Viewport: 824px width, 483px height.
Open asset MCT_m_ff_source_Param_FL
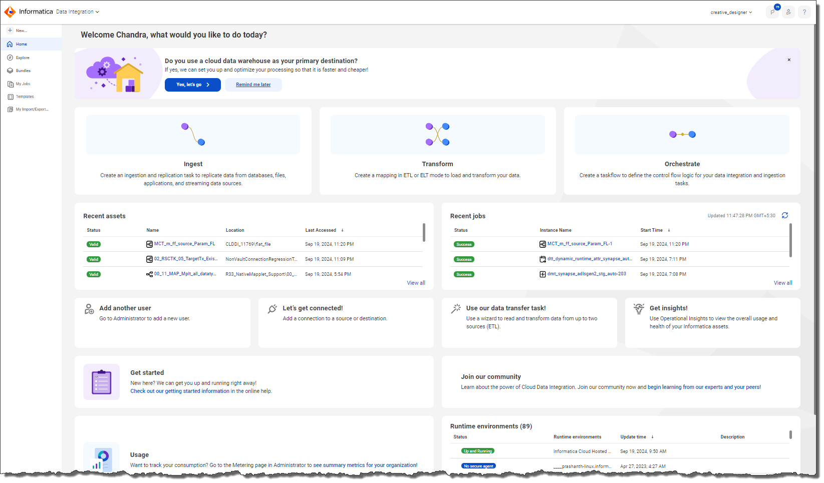pyautogui.click(x=184, y=244)
